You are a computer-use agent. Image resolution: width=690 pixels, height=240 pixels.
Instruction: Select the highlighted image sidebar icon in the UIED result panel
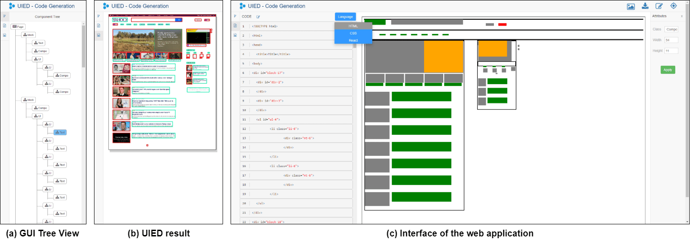(x=99, y=35)
